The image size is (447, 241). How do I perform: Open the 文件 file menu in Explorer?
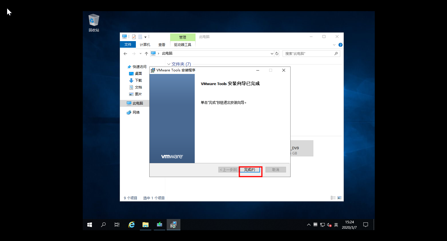pos(128,45)
